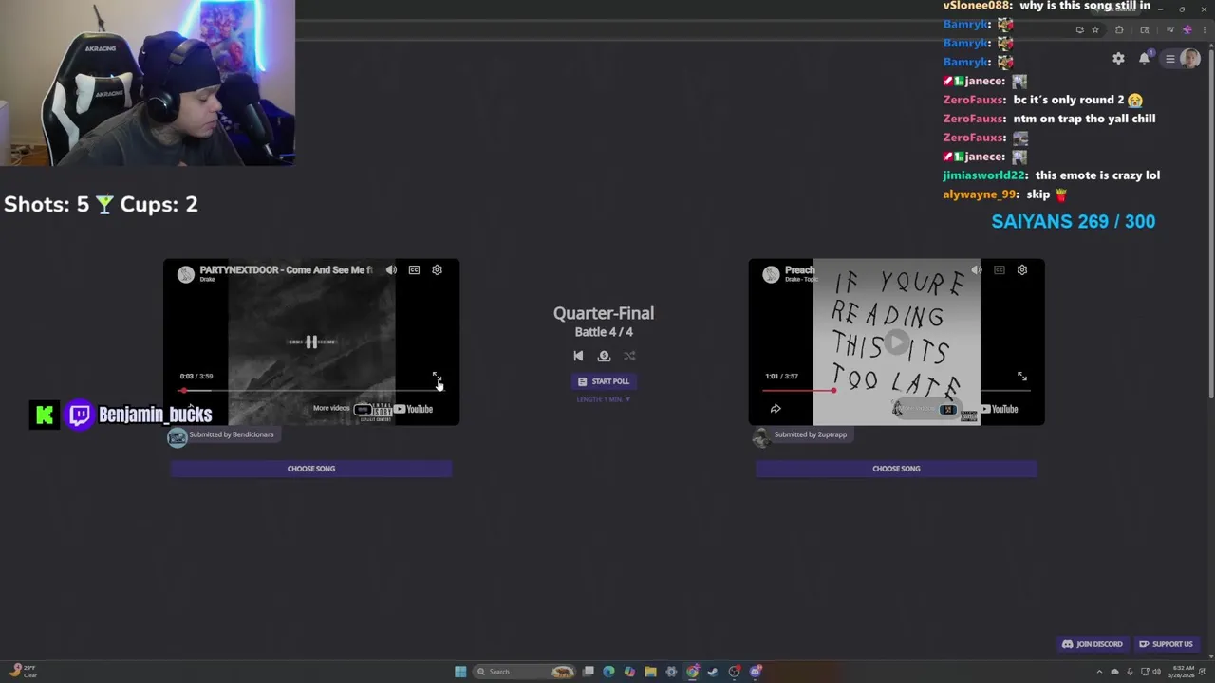Open Windows Start menu
Screen dimensions: 1215x683
coord(460,672)
